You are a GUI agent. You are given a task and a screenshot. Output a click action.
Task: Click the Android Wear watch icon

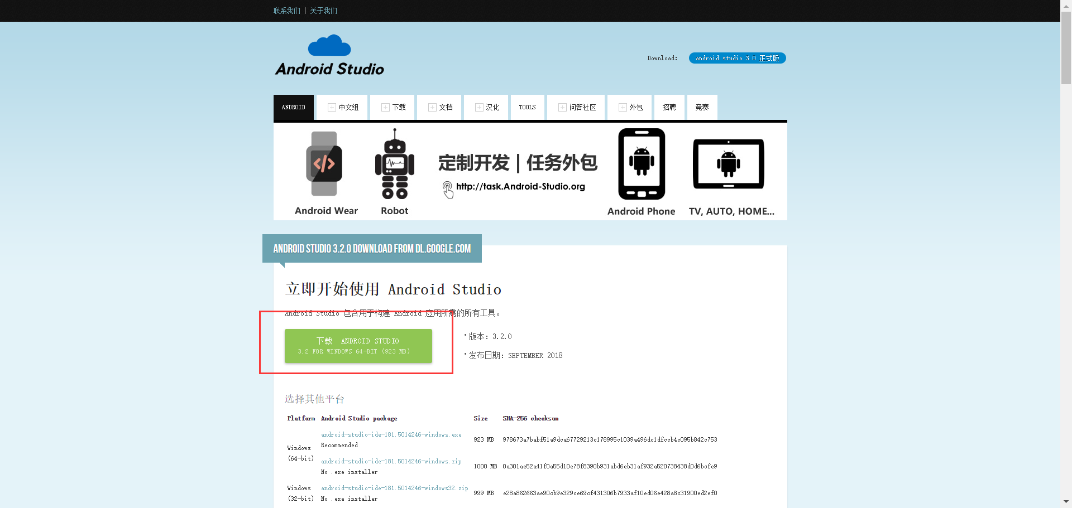click(324, 163)
